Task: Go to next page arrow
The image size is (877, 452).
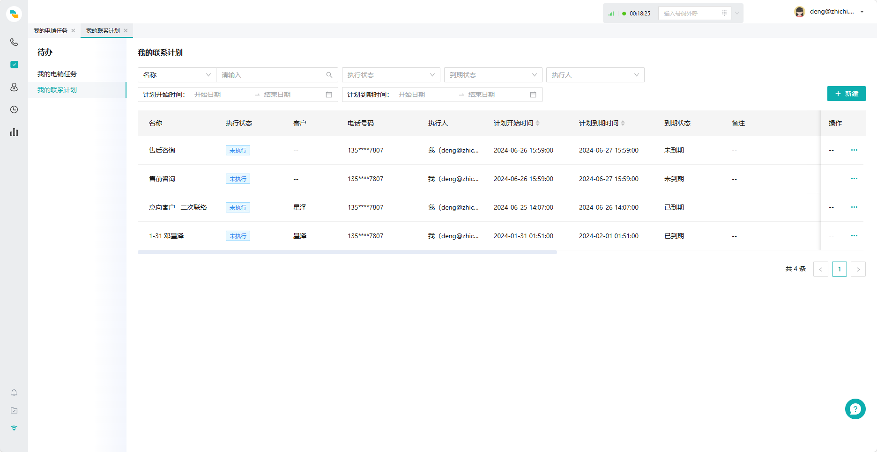Action: (x=858, y=269)
